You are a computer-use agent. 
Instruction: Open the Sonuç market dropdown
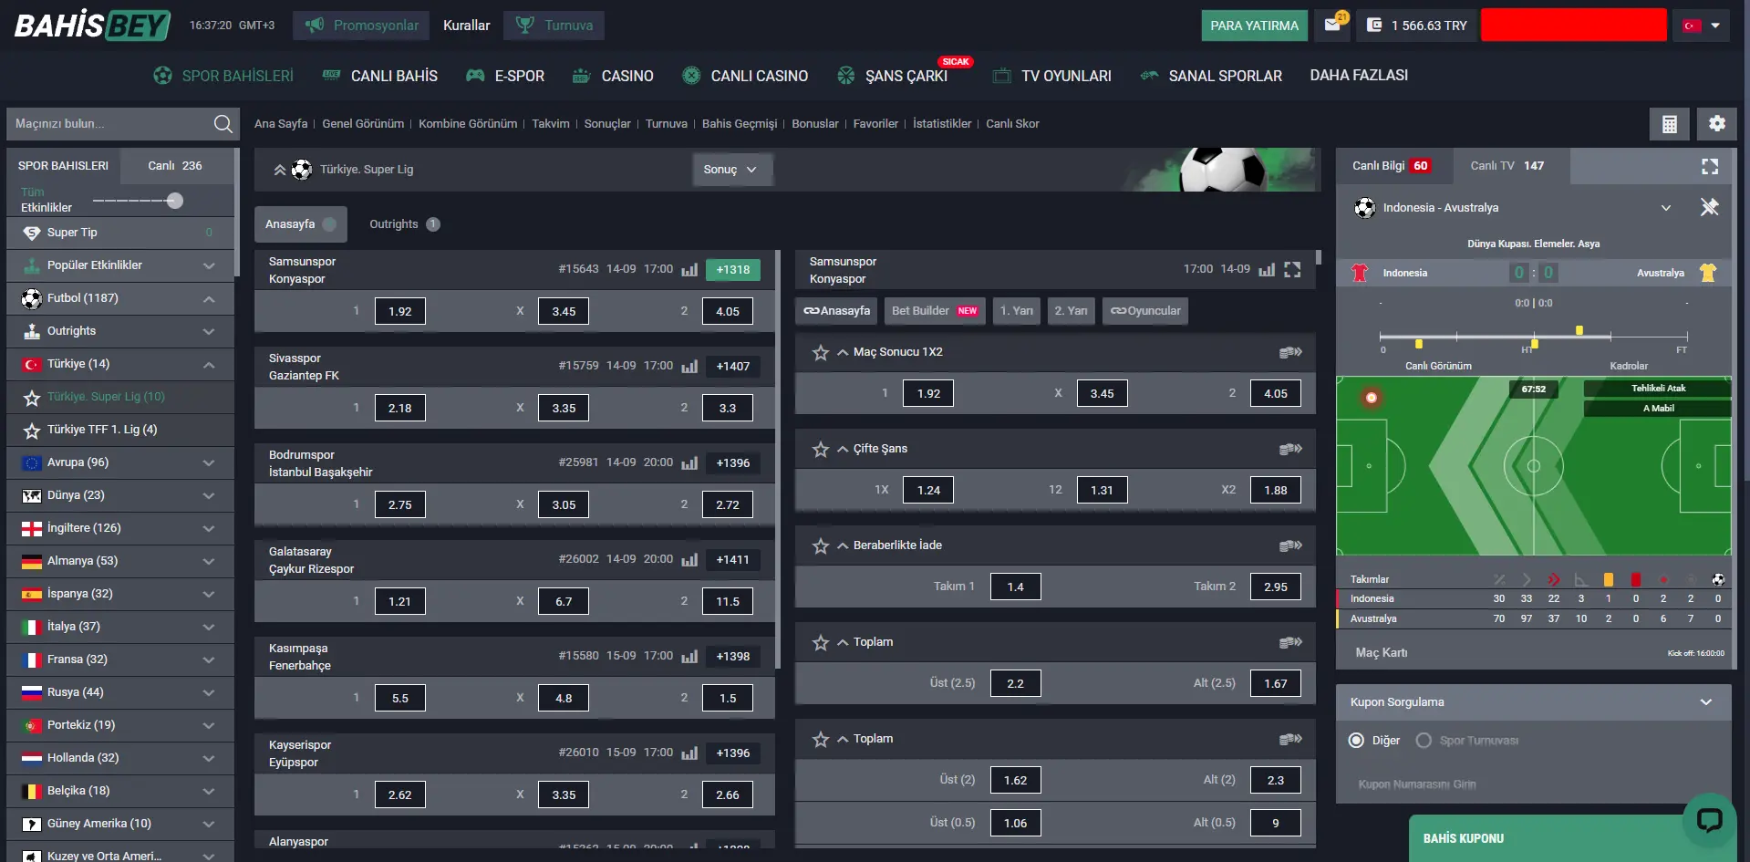(x=732, y=170)
